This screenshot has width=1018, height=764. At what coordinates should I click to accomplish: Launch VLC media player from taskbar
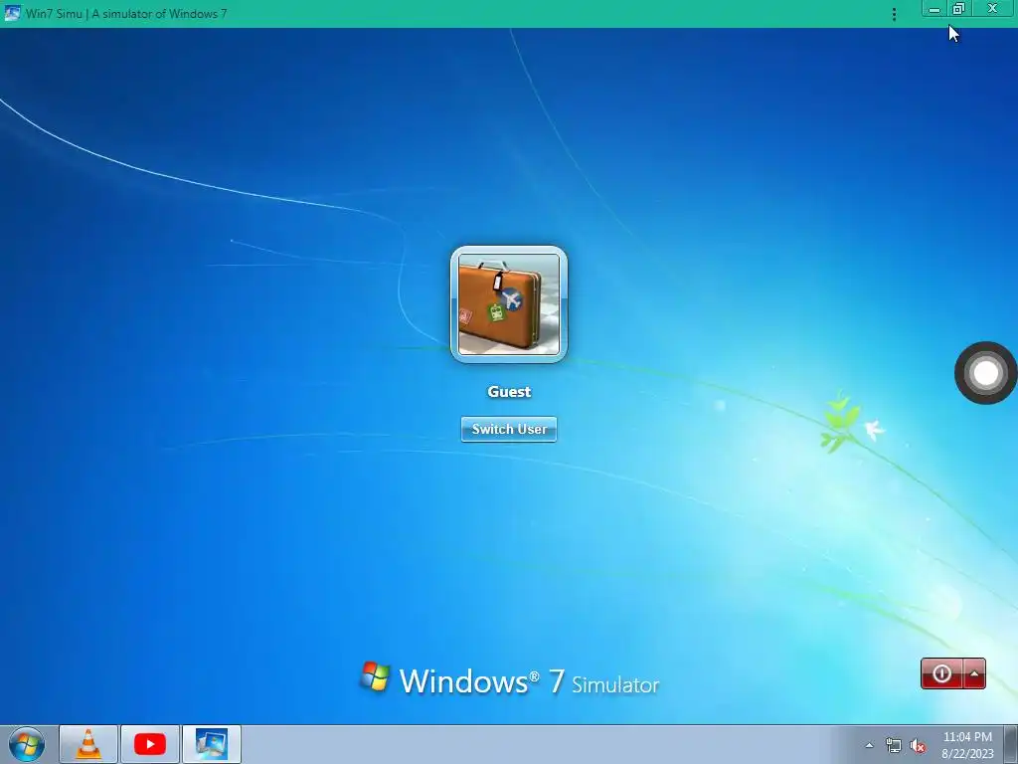[88, 744]
